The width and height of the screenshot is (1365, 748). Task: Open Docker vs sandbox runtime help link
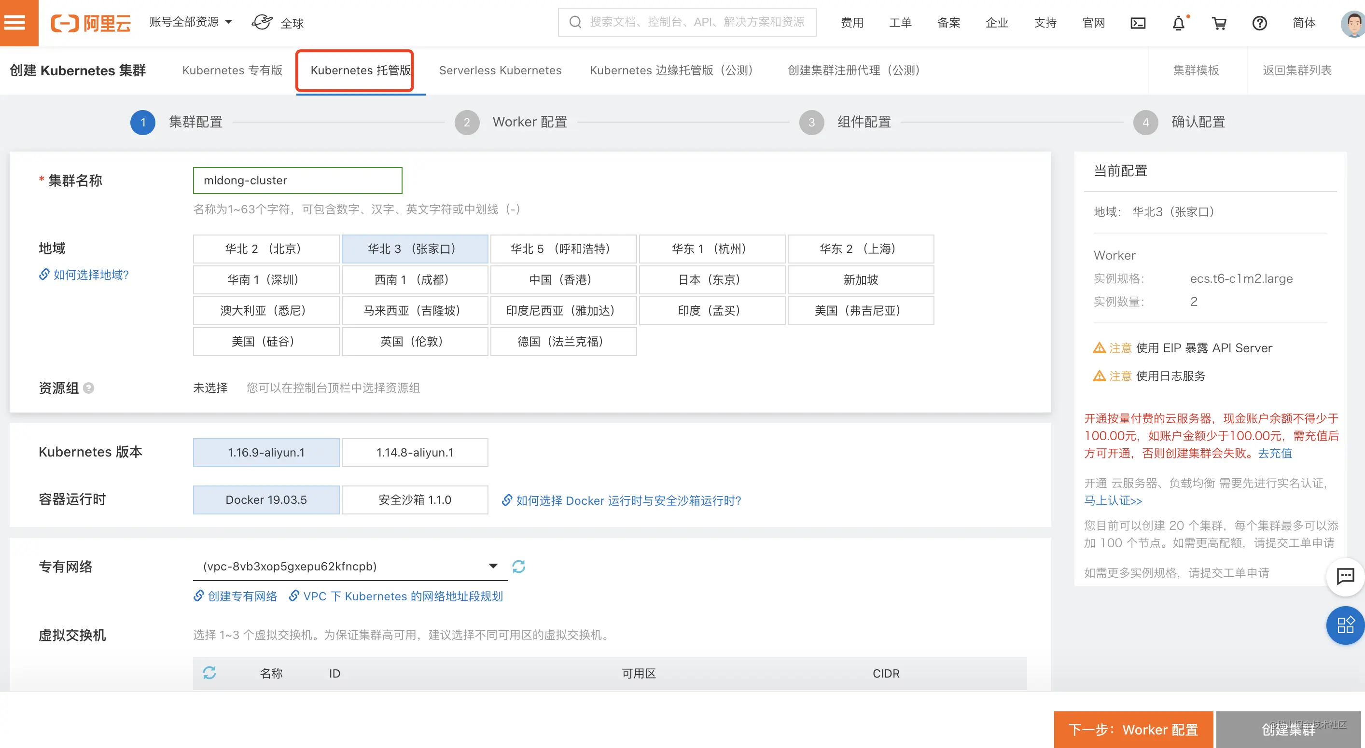[x=622, y=500]
